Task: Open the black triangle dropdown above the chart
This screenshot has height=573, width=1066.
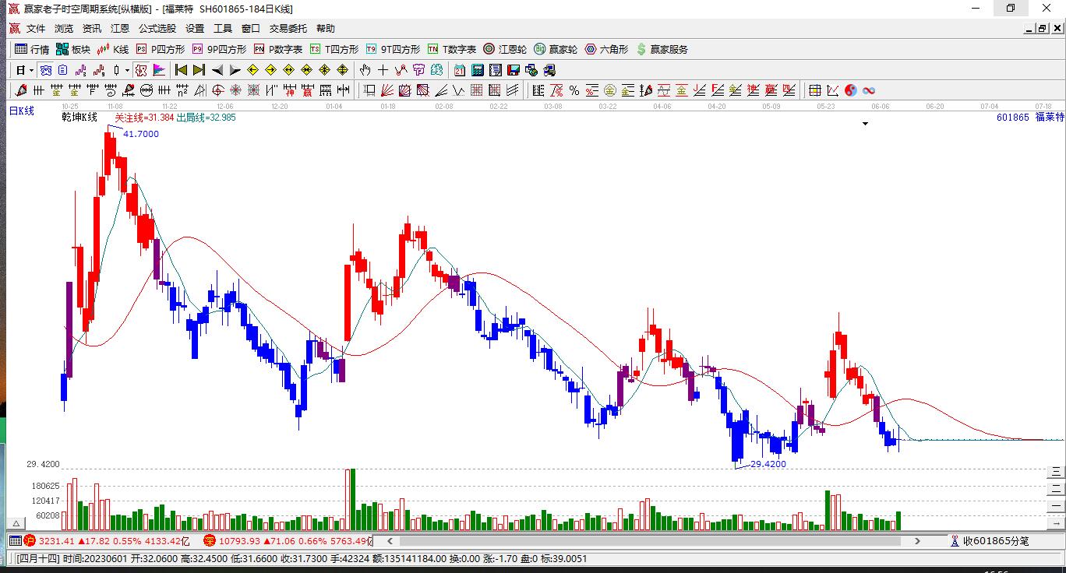Action: tap(865, 124)
